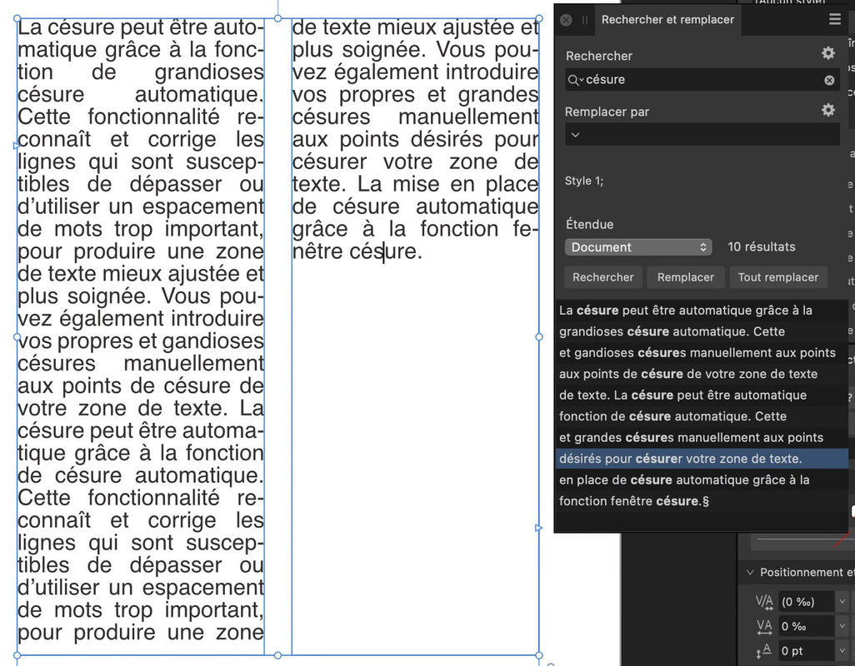Select result 'fonction de césure automatique. Cette'
Screen dimensions: 855x666
click(x=701, y=416)
